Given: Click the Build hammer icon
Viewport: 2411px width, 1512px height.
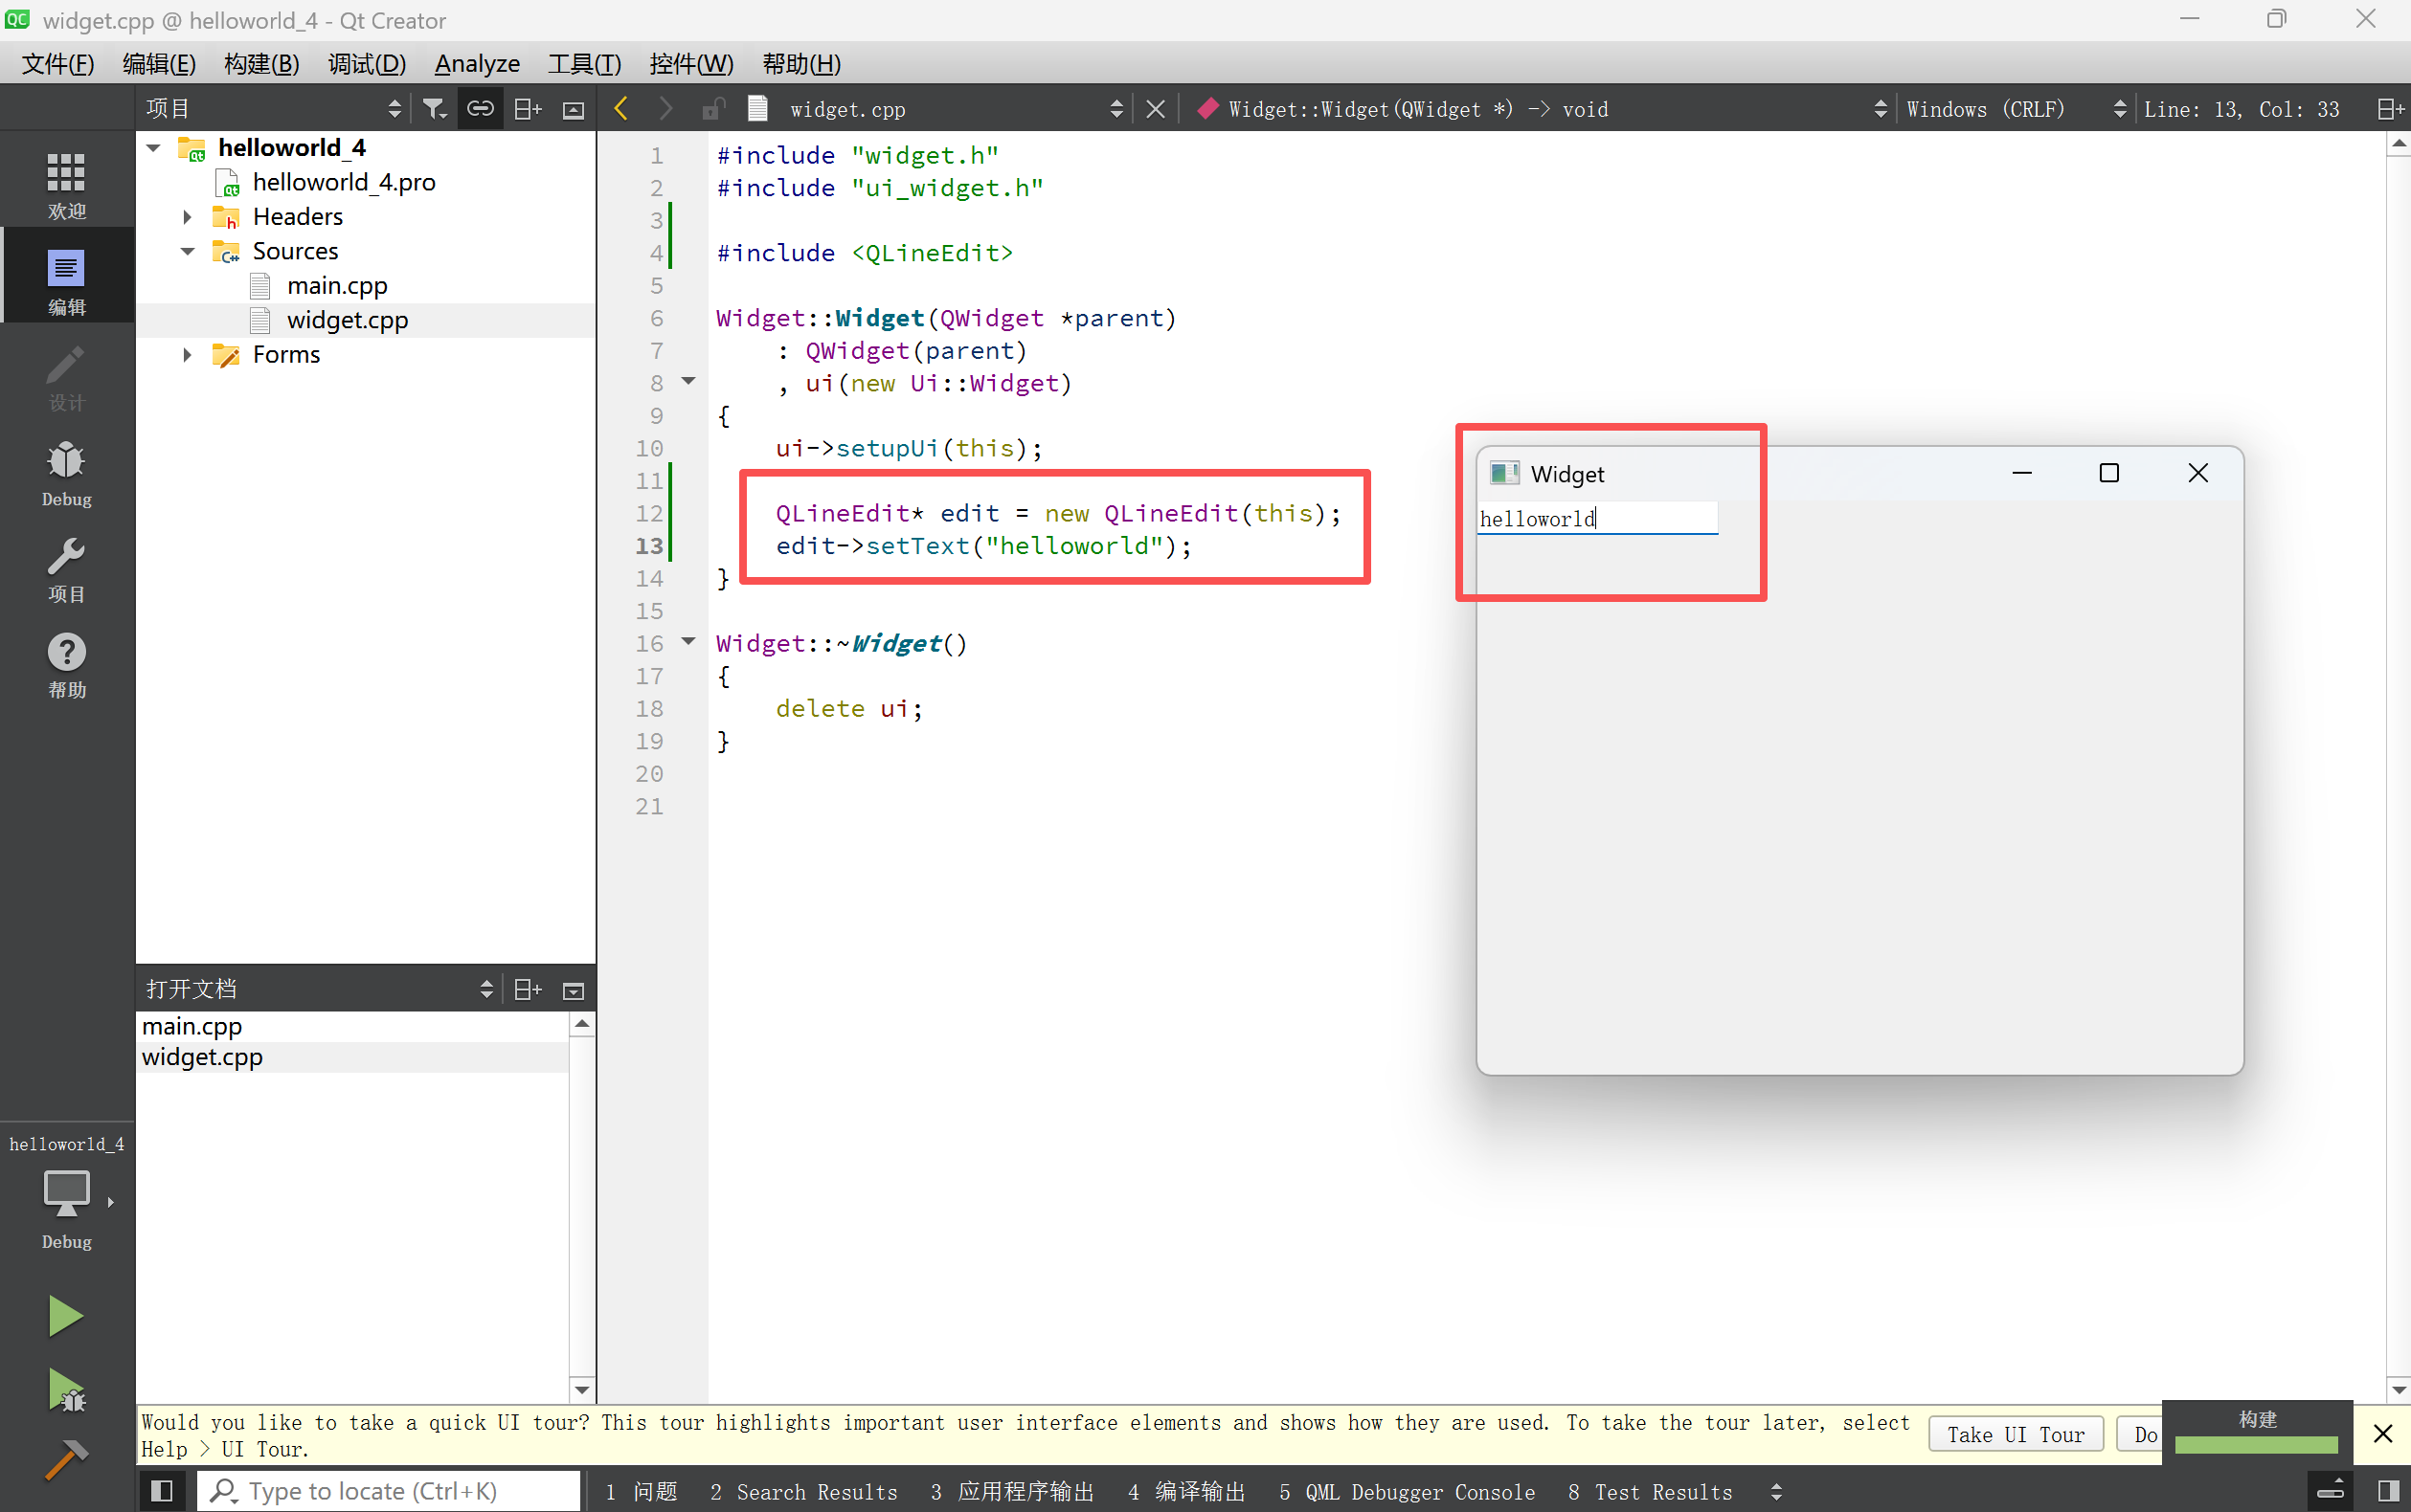Looking at the screenshot, I should [x=65, y=1460].
